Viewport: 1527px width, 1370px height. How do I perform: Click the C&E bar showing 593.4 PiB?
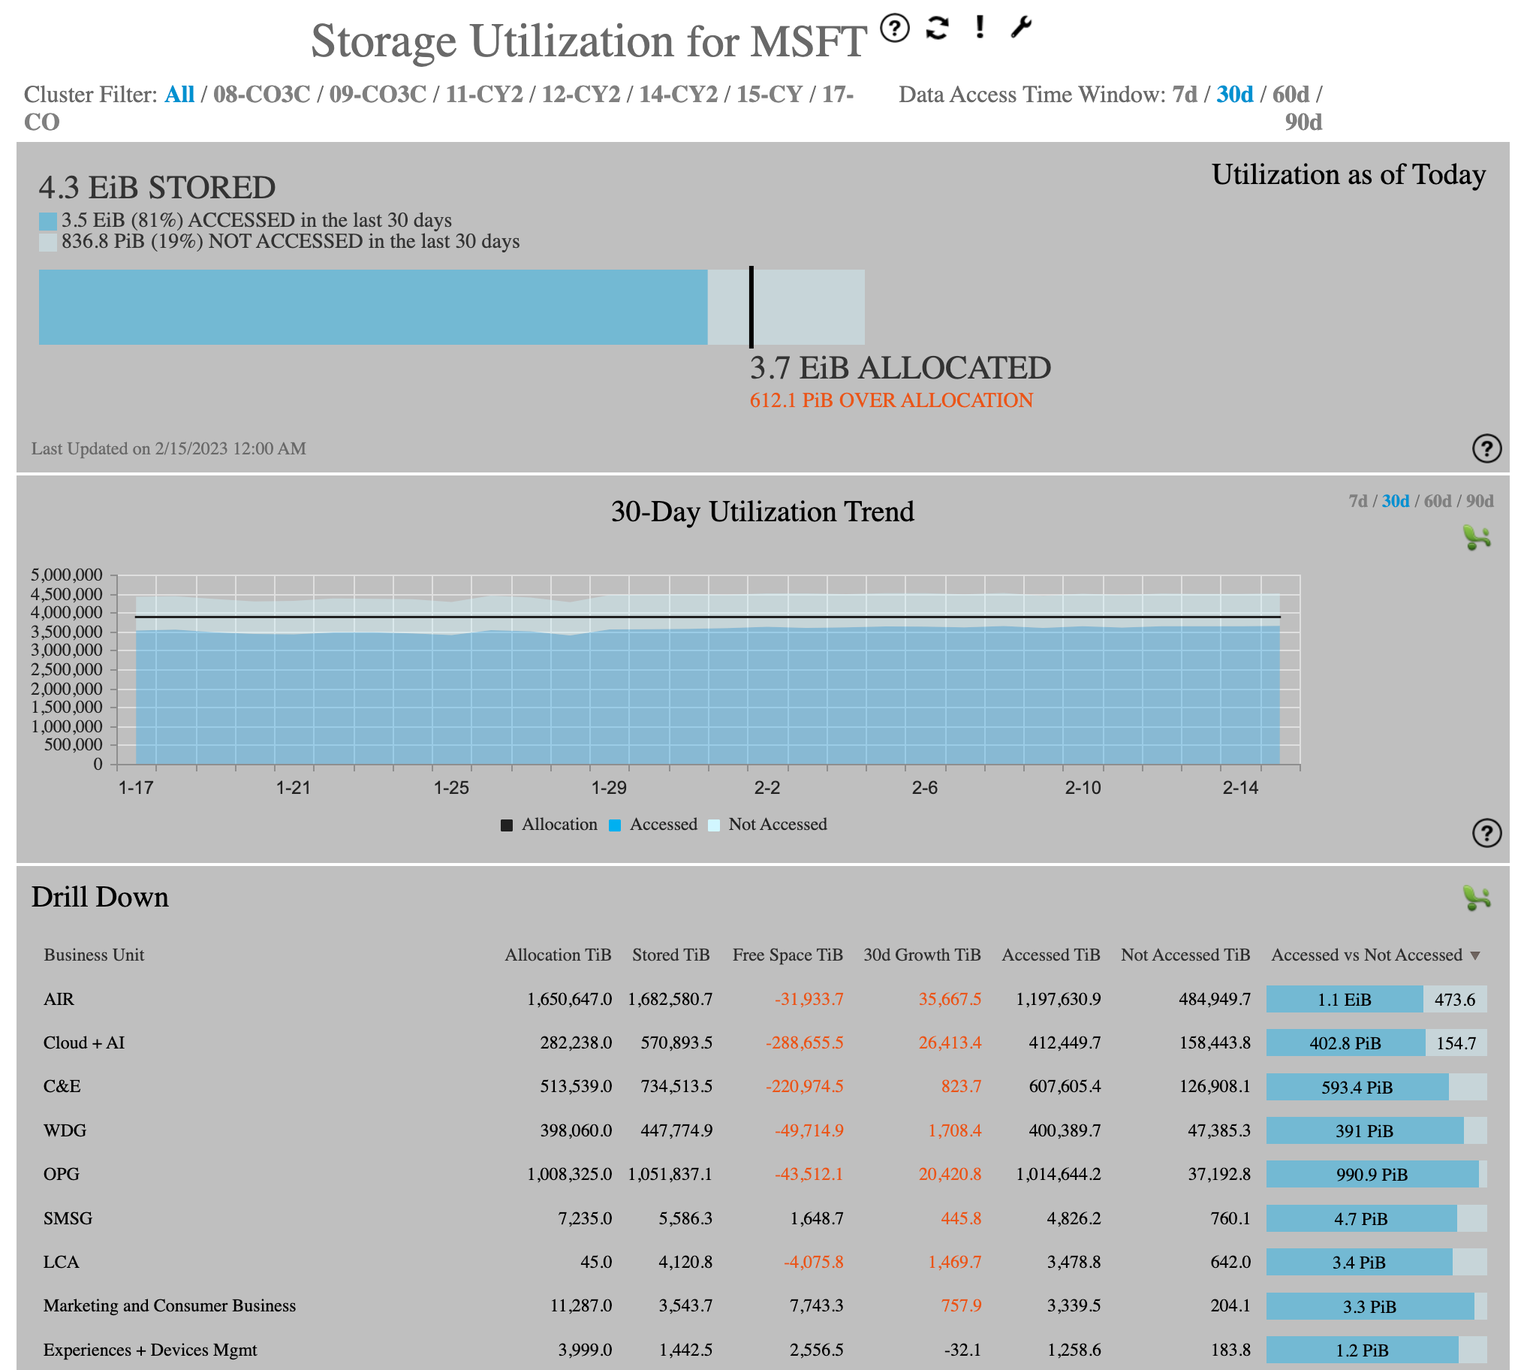tap(1357, 1087)
